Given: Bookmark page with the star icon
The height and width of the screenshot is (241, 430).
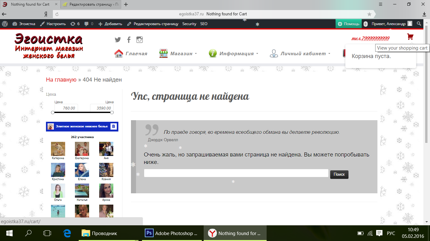Looking at the screenshot, I should tap(369, 14).
